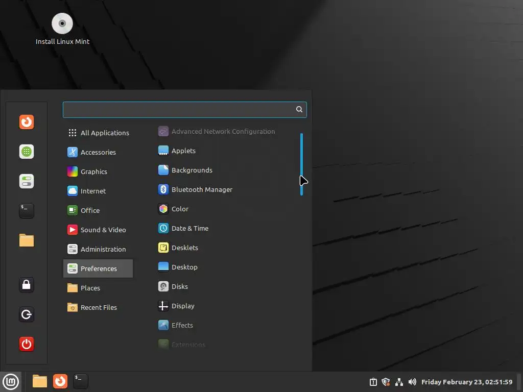This screenshot has height=392, width=523.
Task: Open Files folder in the favorites sidebar
Action: point(27,240)
